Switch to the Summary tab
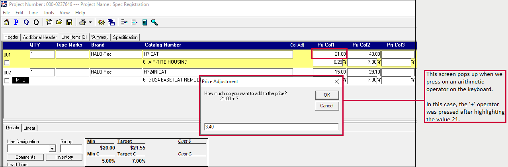The width and height of the screenshot is (508, 167). 100,37
